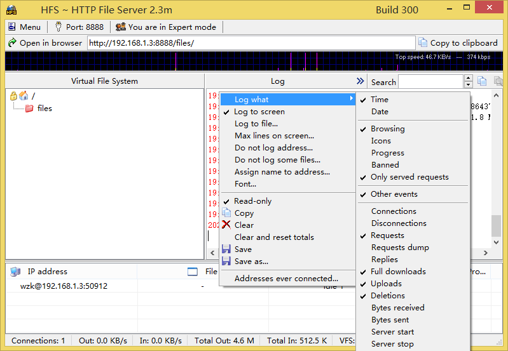This screenshot has width=508, height=351.
Task: Enable Disconnections logging option
Action: (x=413, y=223)
